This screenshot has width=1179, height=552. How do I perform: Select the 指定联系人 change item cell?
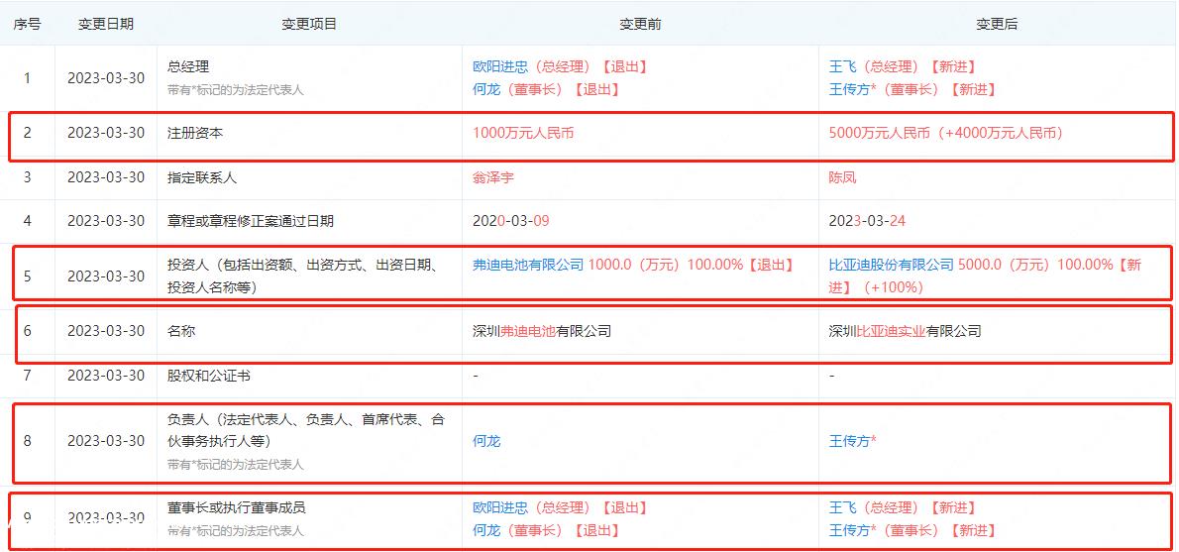point(309,177)
